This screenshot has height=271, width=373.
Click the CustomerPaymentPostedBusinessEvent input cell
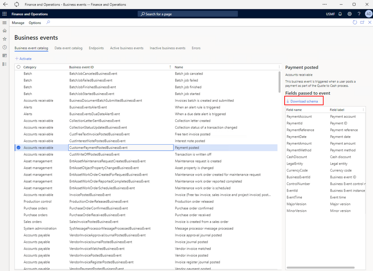[121, 148]
